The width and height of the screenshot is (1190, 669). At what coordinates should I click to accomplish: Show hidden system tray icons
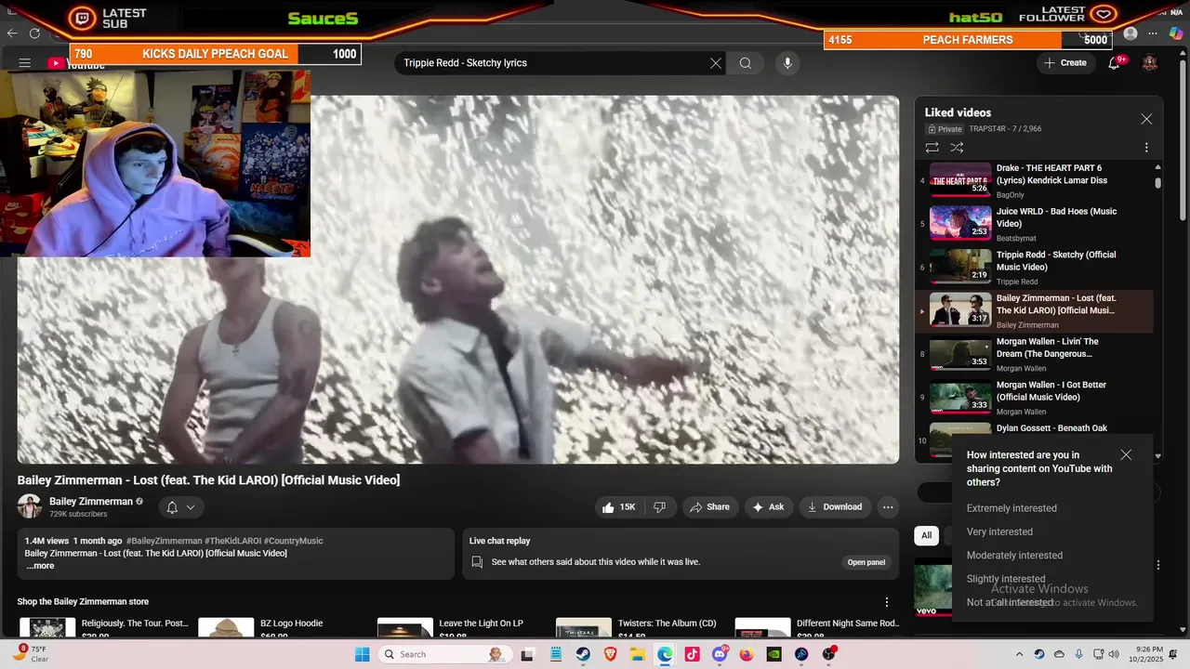[x=1019, y=654]
